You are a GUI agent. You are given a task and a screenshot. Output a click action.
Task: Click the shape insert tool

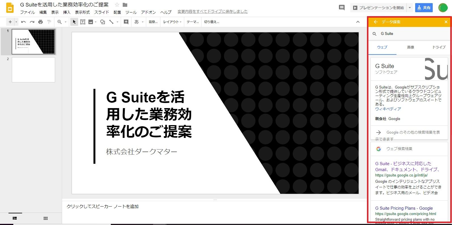(x=103, y=22)
